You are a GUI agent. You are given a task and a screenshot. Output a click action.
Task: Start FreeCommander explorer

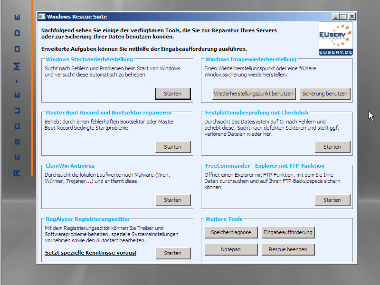pos(332,200)
